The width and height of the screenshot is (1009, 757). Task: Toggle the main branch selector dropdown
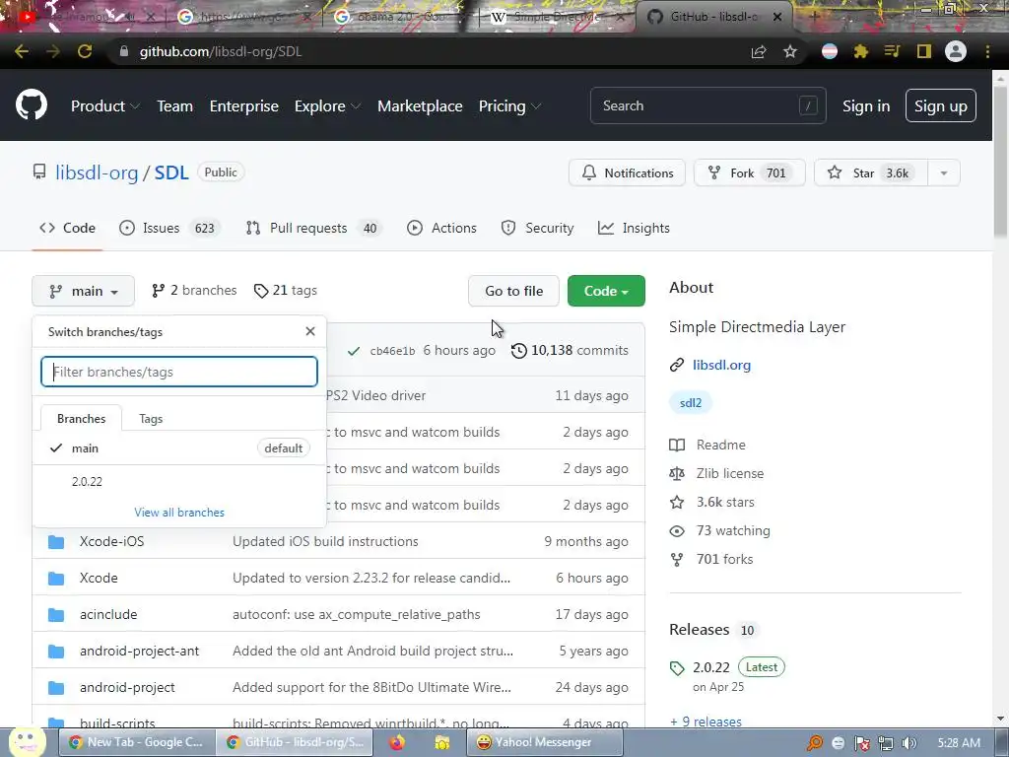coord(83,291)
